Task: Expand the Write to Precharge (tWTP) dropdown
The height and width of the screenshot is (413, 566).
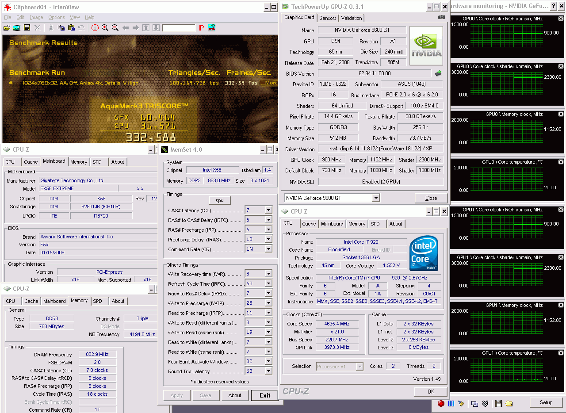Action: pyautogui.click(x=268, y=303)
